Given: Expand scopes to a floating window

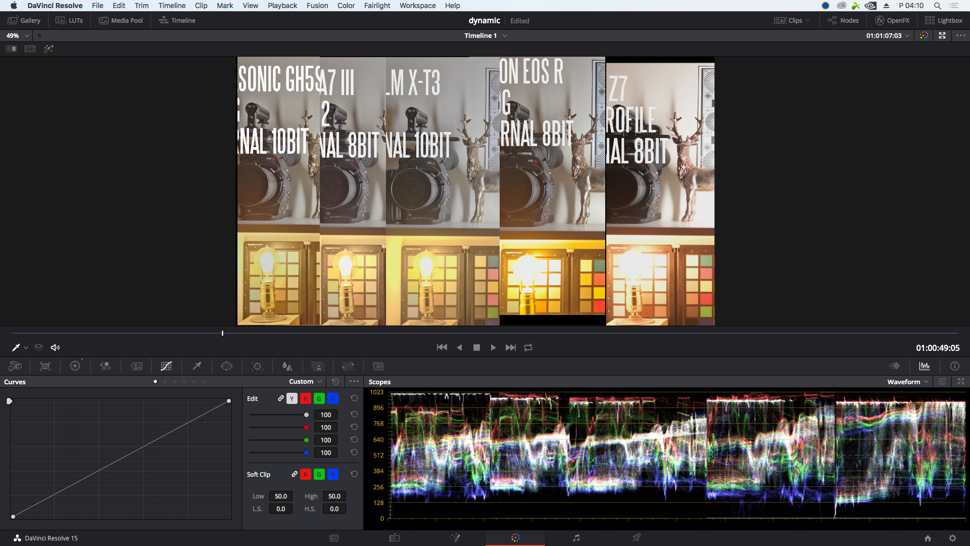Looking at the screenshot, I should 961,382.
